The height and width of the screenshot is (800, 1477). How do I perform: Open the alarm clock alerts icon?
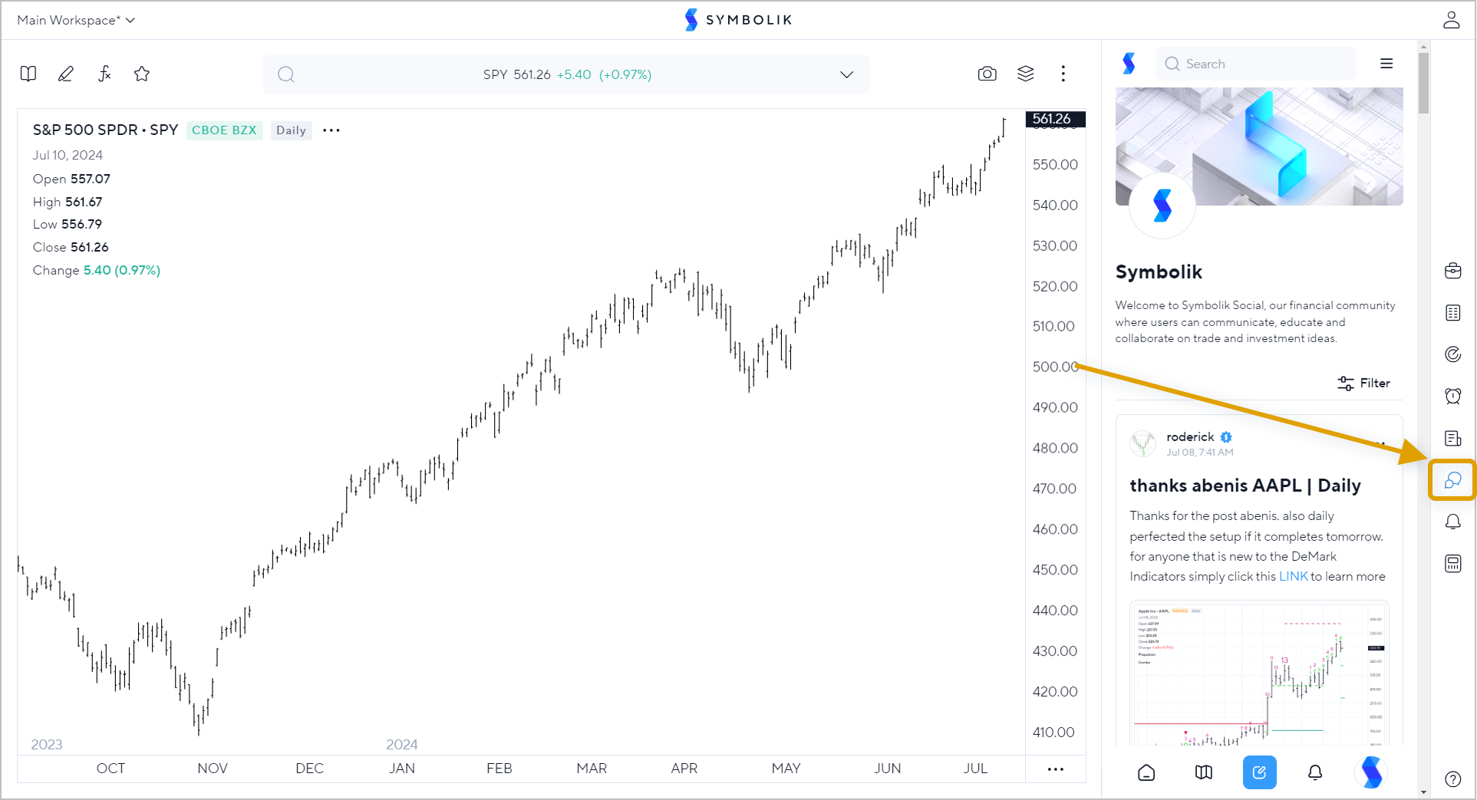pyautogui.click(x=1453, y=397)
